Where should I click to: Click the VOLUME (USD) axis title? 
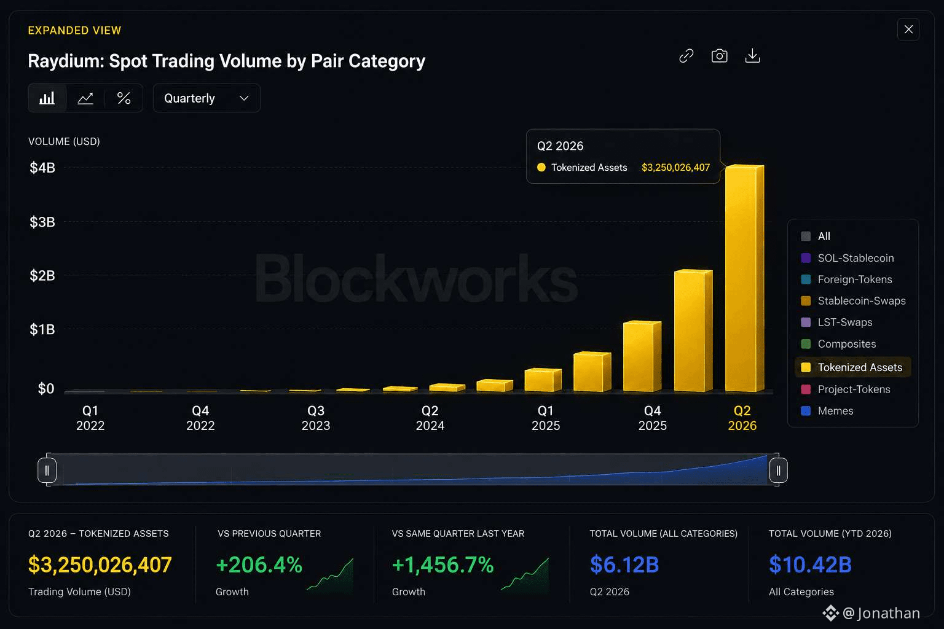click(x=64, y=142)
